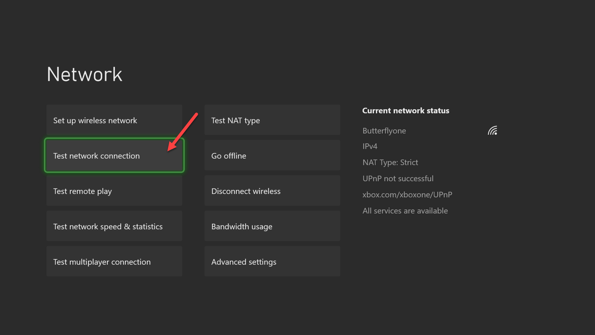Select the Wi-Fi signal strength icon
595x335 pixels.
pyautogui.click(x=492, y=131)
